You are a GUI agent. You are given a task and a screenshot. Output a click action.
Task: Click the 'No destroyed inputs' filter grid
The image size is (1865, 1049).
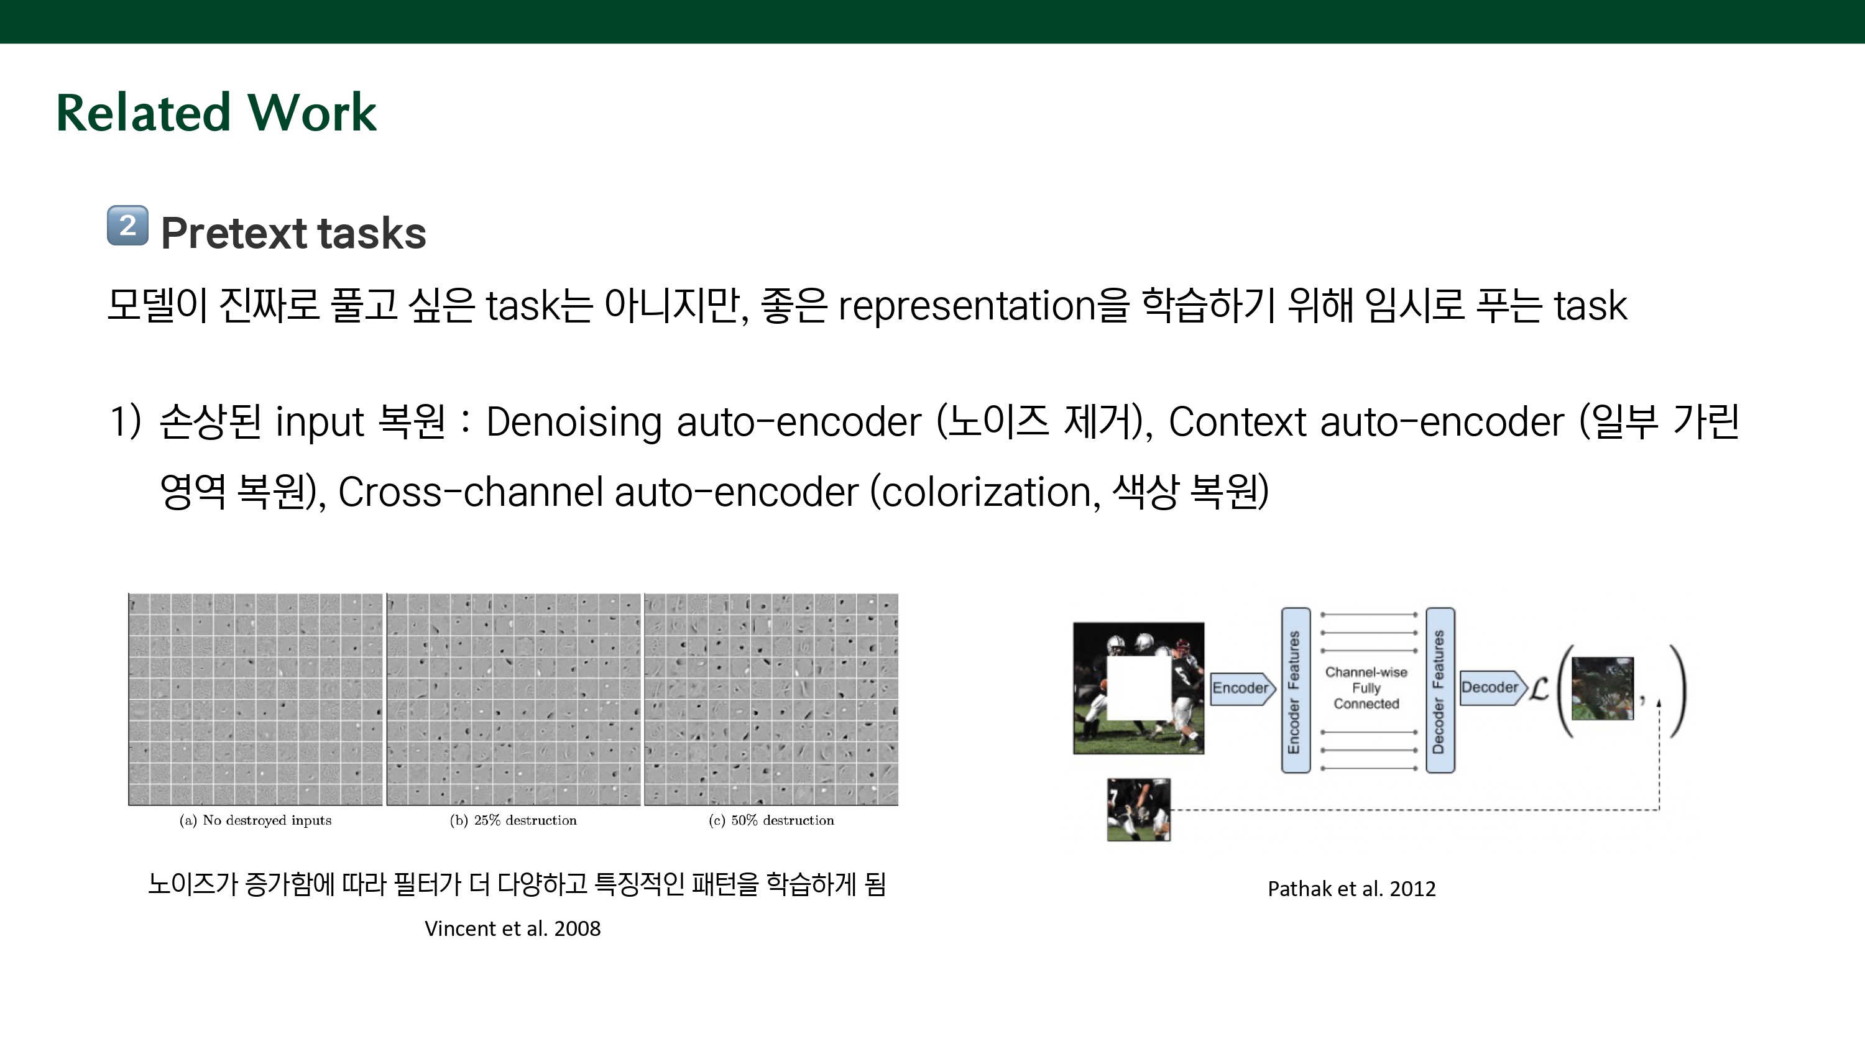tap(255, 699)
